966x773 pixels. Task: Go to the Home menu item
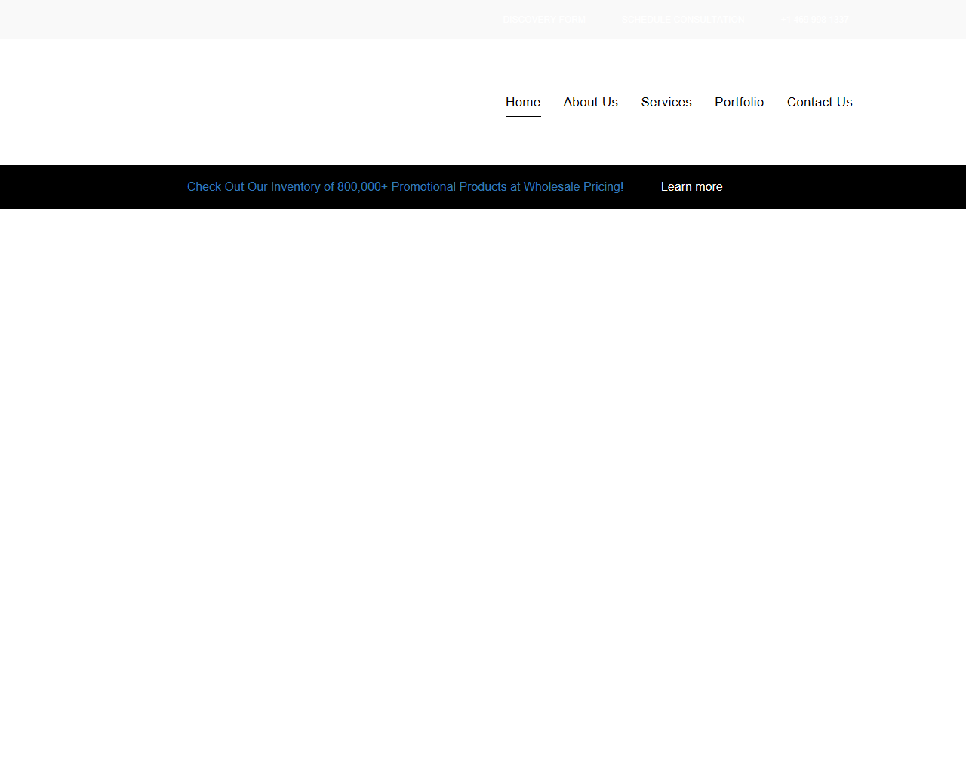click(523, 103)
